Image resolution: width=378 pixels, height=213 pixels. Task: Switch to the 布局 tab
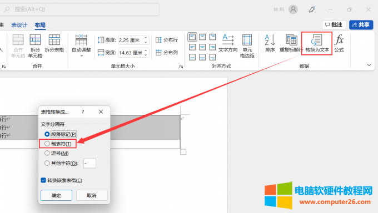click(x=40, y=25)
